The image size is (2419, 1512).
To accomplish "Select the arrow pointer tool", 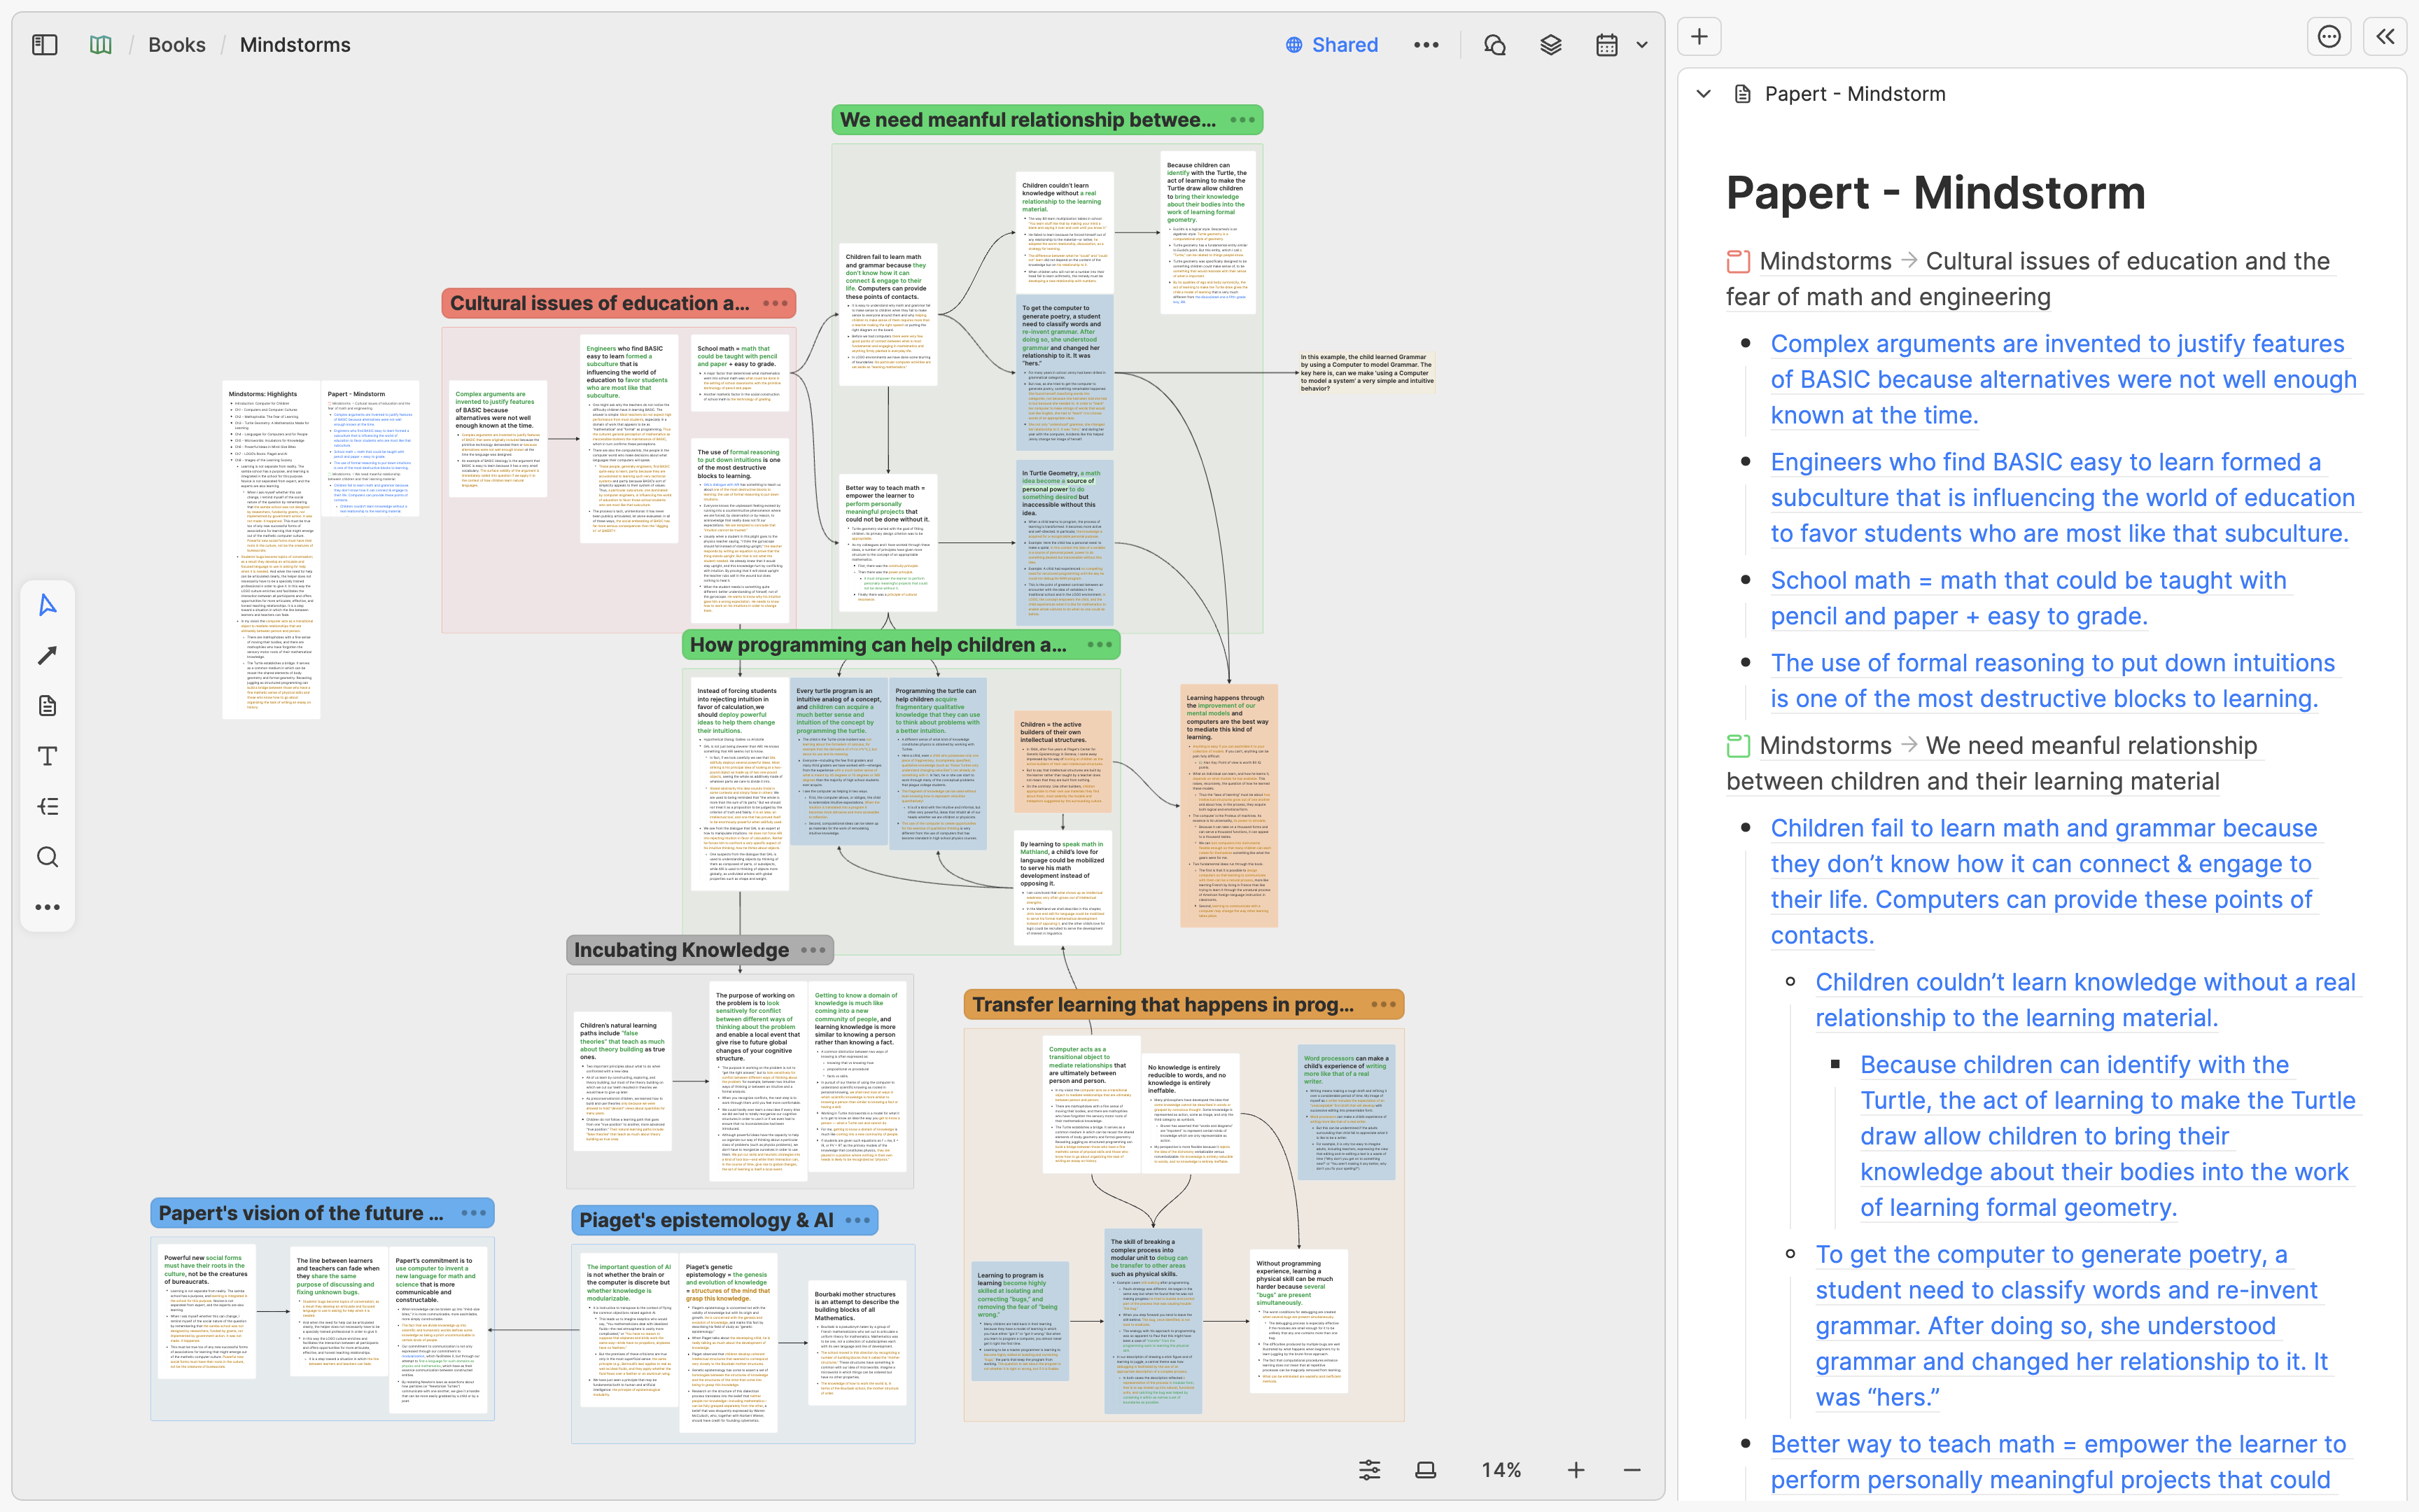I will click(47, 605).
